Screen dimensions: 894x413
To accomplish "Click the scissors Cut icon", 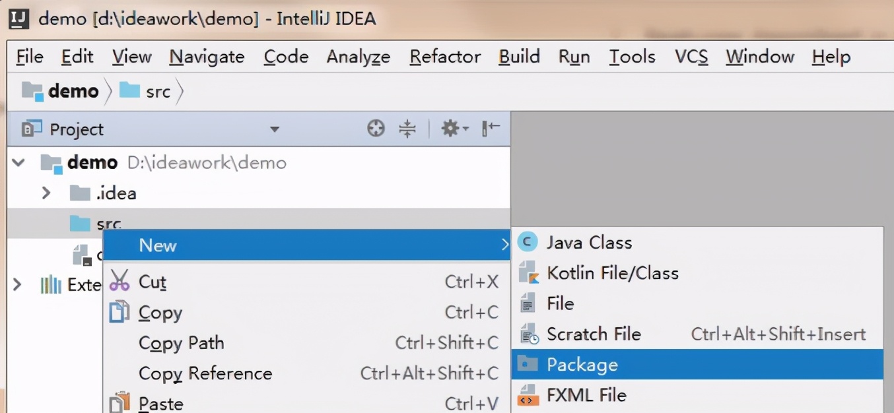I will coord(120,282).
